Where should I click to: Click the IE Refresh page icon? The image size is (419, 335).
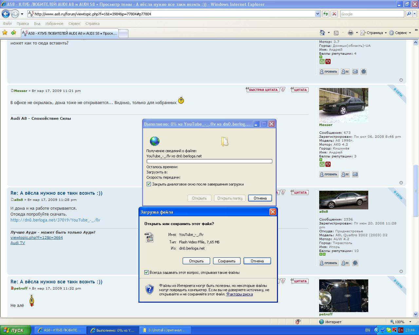[326, 14]
